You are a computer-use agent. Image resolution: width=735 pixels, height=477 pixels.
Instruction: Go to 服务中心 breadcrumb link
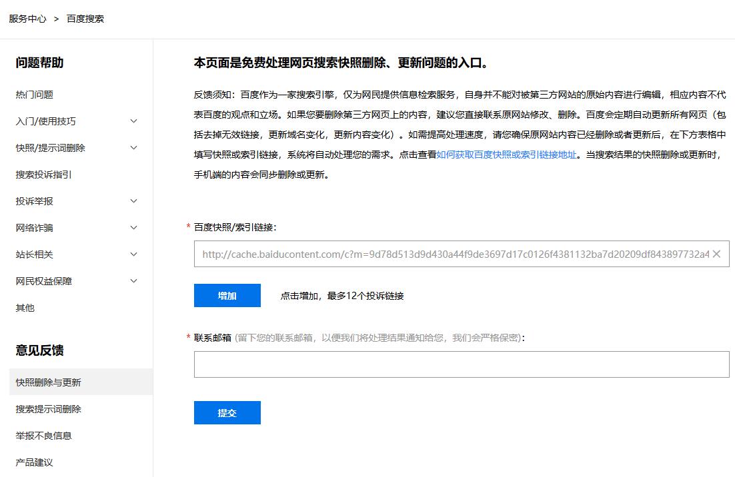pyautogui.click(x=28, y=19)
